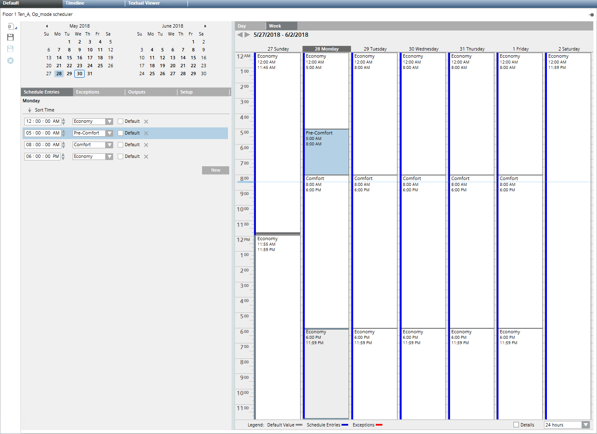Screen dimensions: 597x434
Task: Select the Discard changes circle icon
Action: tap(10, 61)
